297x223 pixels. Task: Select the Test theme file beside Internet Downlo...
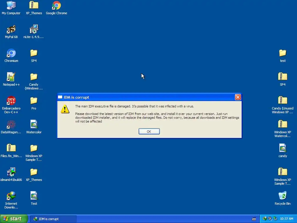pyautogui.click(x=34, y=198)
